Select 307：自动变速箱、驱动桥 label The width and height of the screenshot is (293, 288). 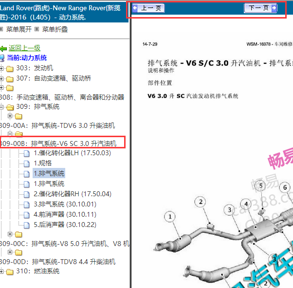(x=54, y=78)
